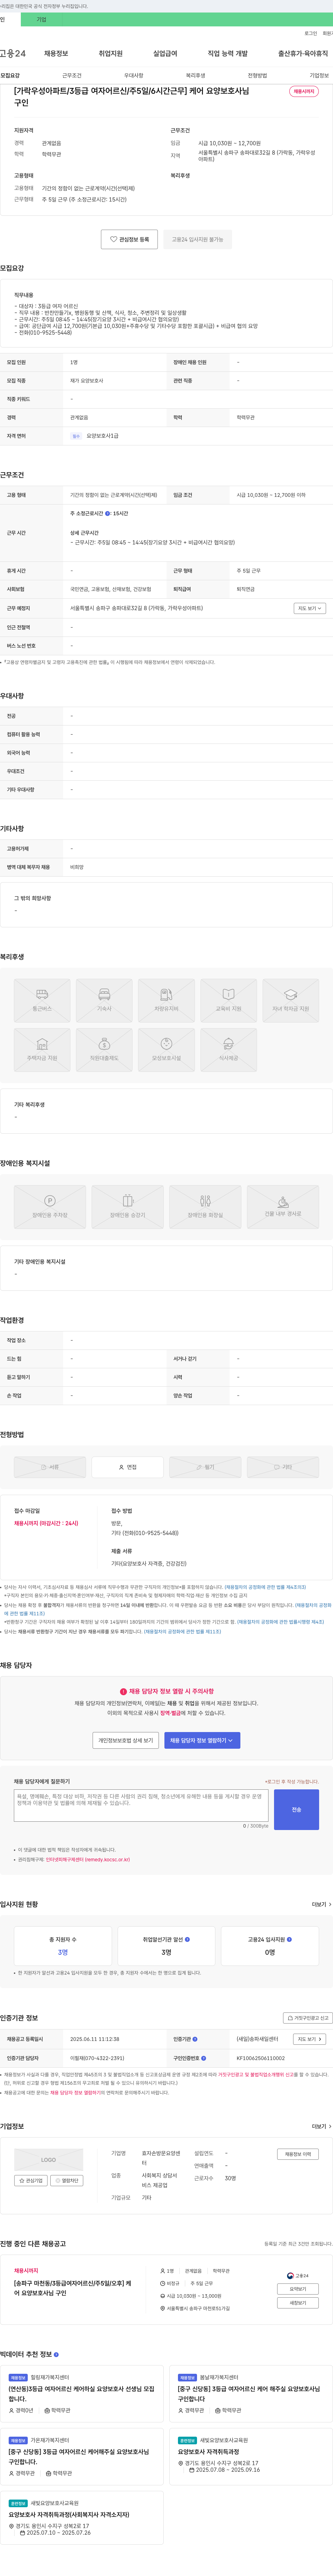The height and width of the screenshot is (2576, 333).
Task: Click the 고용24 logo
Action: (x=13, y=53)
